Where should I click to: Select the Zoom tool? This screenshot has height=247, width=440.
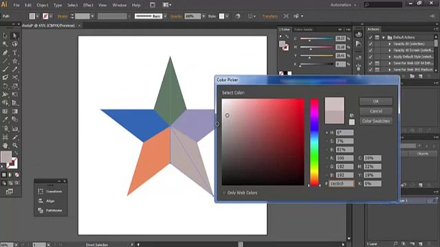tap(15, 145)
